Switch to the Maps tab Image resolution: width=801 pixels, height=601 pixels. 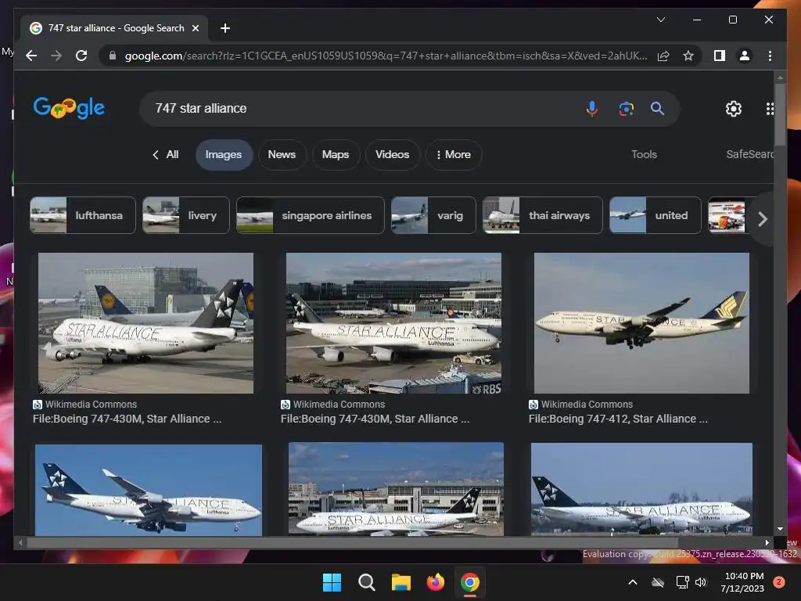336,154
